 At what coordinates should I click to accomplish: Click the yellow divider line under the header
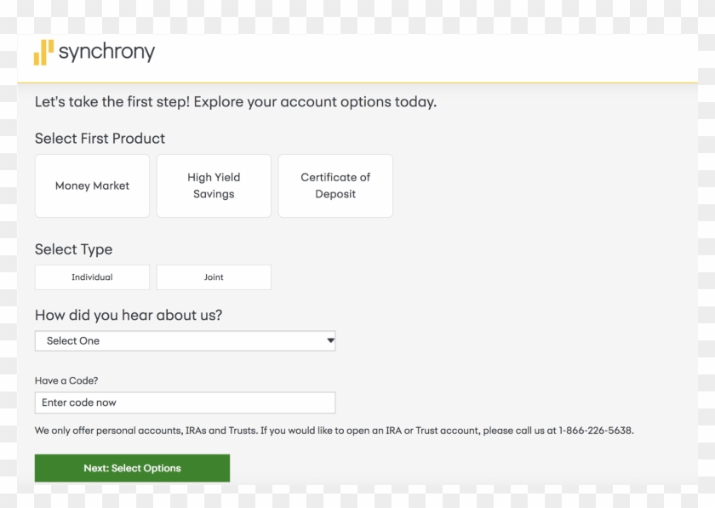pos(357,81)
